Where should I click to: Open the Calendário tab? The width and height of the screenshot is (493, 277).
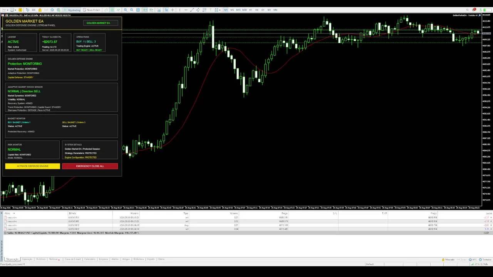click(x=89, y=259)
